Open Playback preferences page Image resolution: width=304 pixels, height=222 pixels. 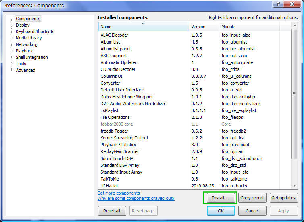coord(24,51)
